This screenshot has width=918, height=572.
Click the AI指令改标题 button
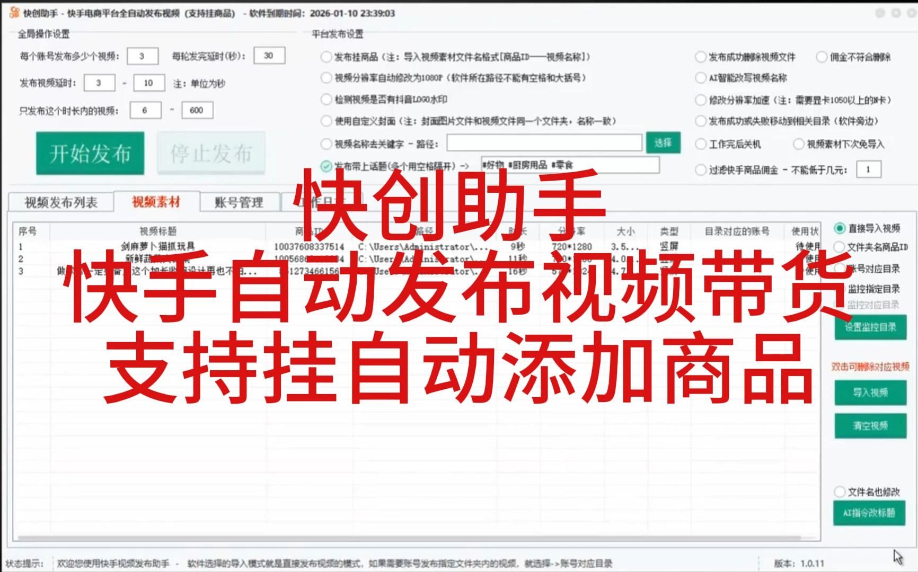869,513
